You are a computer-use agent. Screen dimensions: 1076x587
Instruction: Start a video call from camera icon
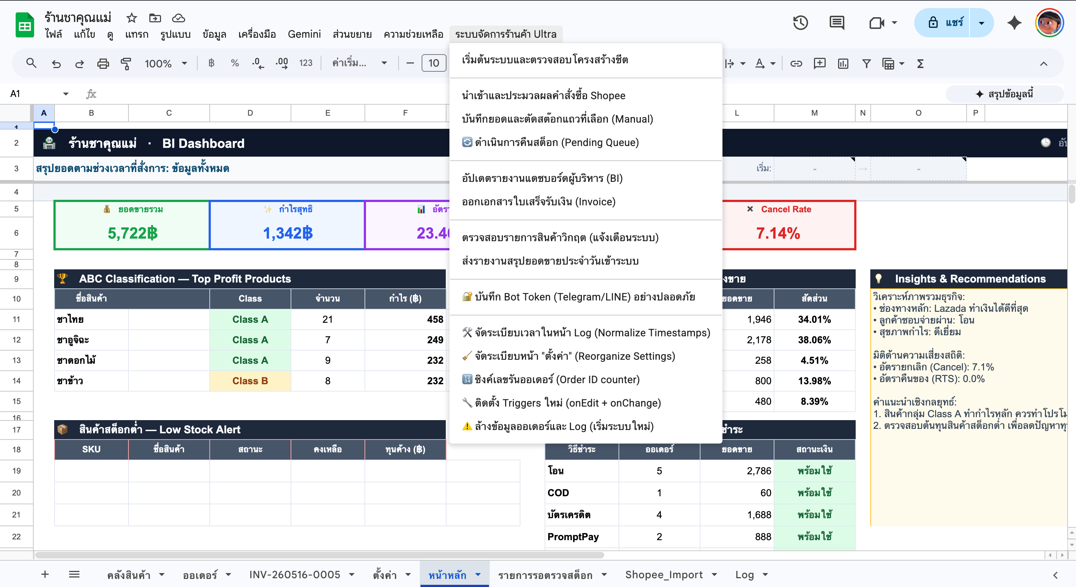[x=876, y=23]
